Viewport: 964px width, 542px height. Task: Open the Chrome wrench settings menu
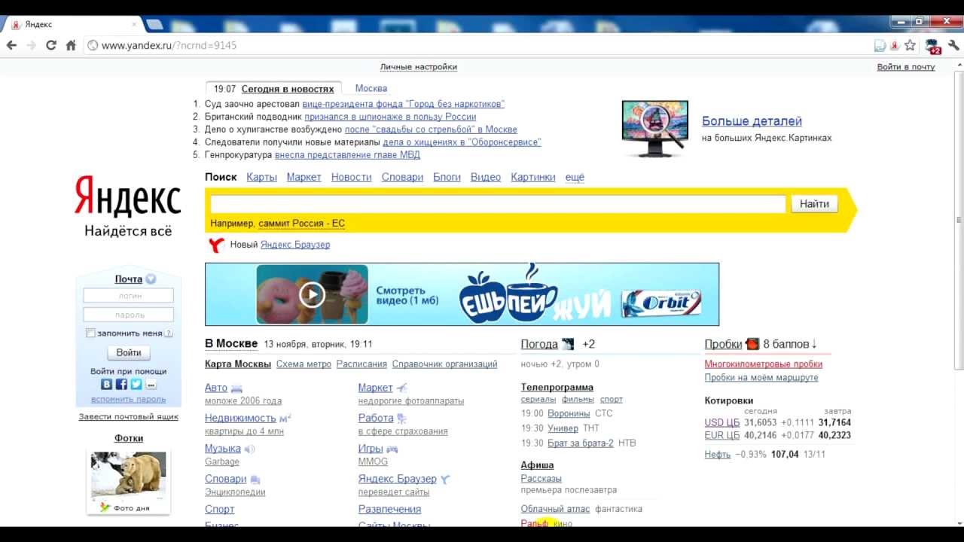[x=953, y=45]
